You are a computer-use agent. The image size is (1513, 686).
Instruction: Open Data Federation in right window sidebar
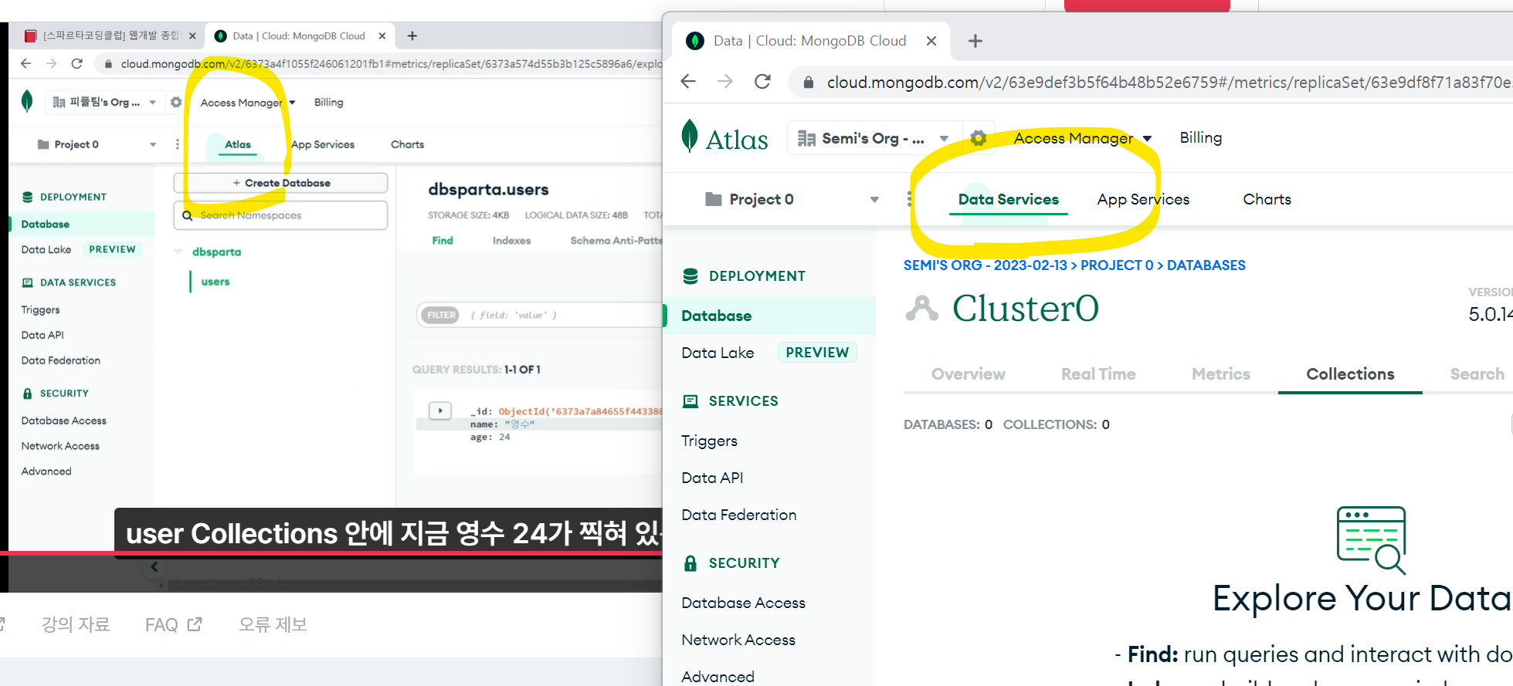click(738, 515)
